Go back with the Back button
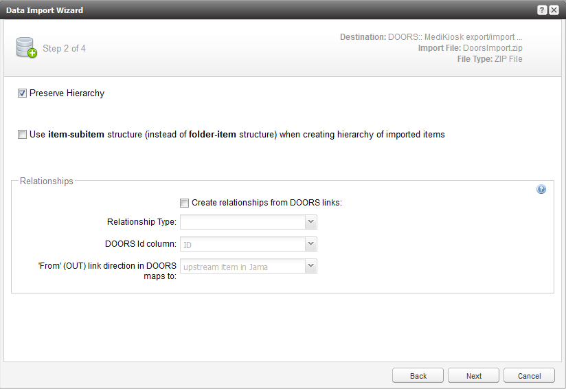566x389 pixels. click(x=418, y=376)
